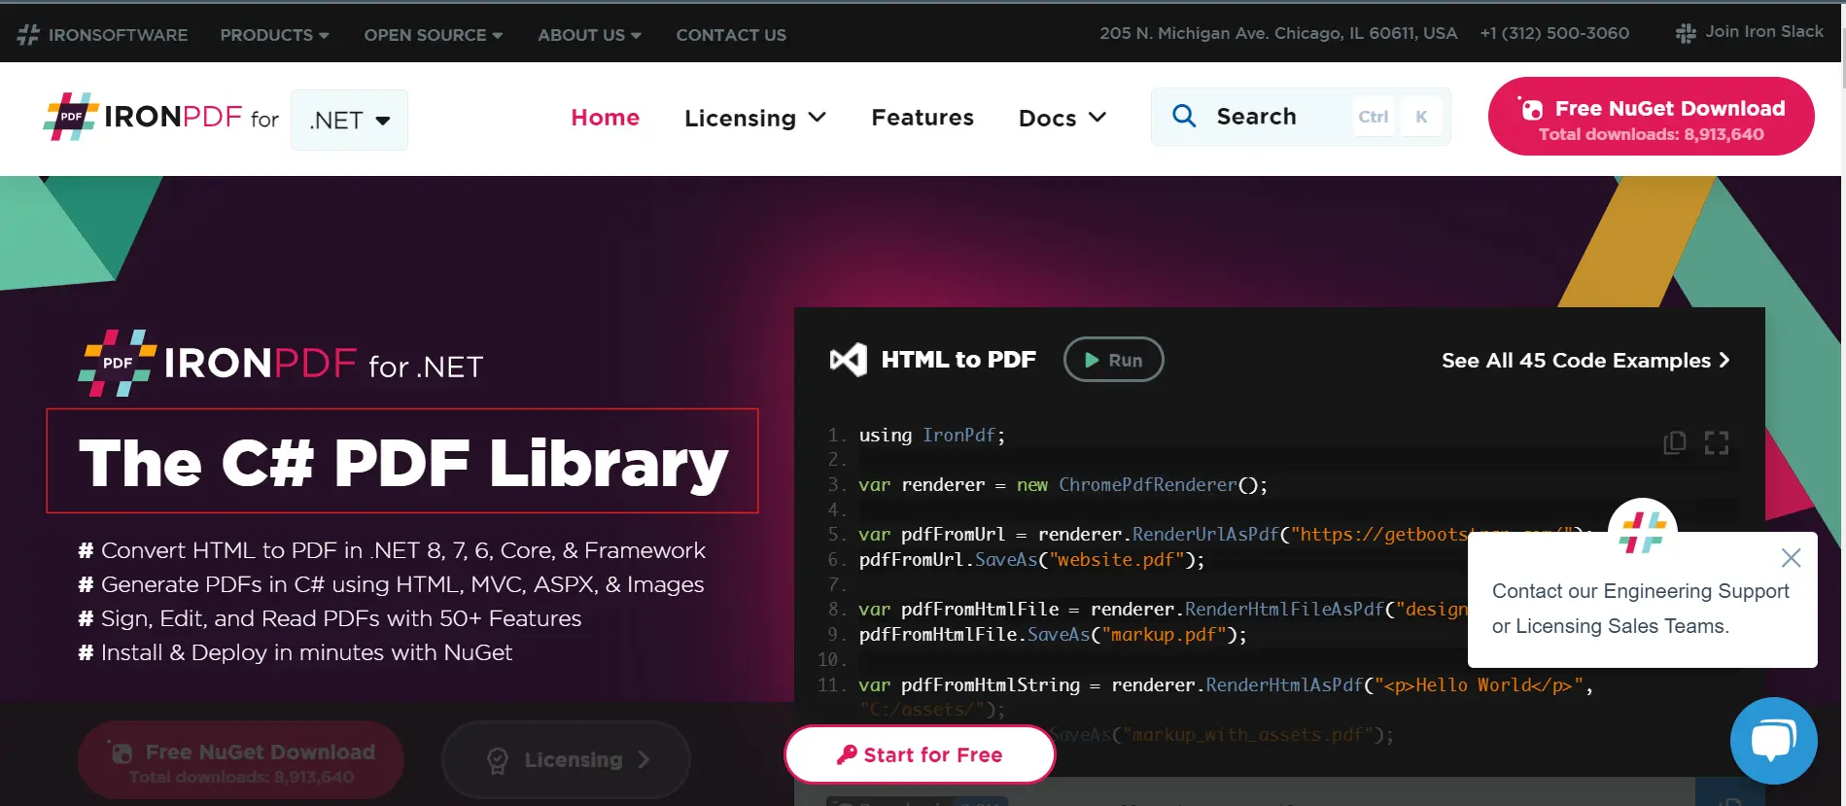Image resolution: width=1846 pixels, height=806 pixels.
Task: Click the RenderHtmlAsPdf code line
Action: [1226, 685]
